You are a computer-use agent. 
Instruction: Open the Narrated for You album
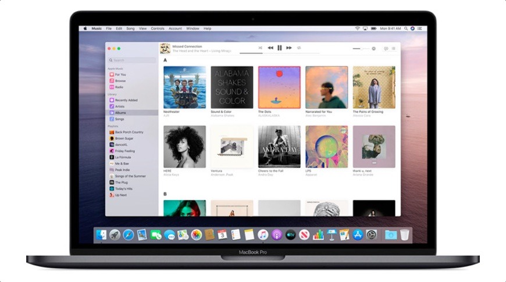(x=327, y=87)
